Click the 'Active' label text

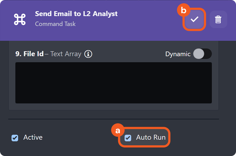click(33, 137)
